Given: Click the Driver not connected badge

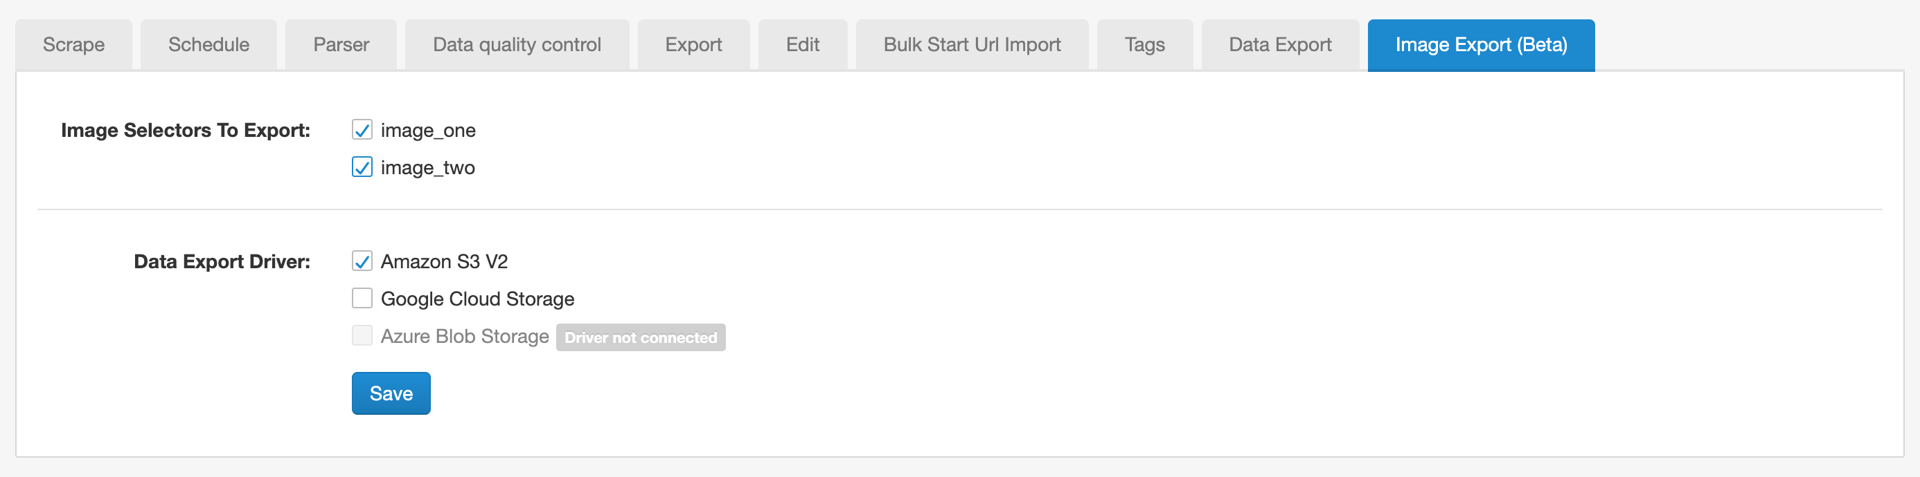Looking at the screenshot, I should 641,337.
